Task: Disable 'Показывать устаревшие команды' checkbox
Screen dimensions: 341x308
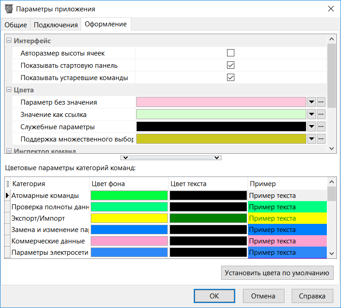Action: pos(231,77)
